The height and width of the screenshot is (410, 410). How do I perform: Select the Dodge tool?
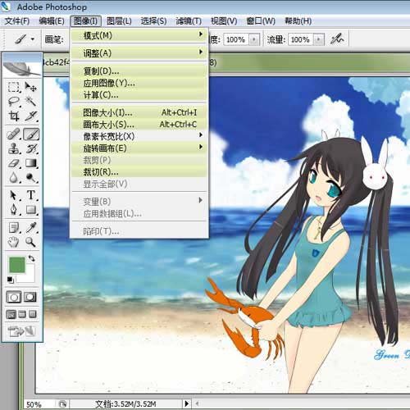31,178
